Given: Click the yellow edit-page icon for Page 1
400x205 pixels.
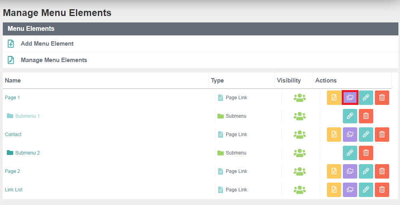Looking at the screenshot, I should [x=334, y=98].
